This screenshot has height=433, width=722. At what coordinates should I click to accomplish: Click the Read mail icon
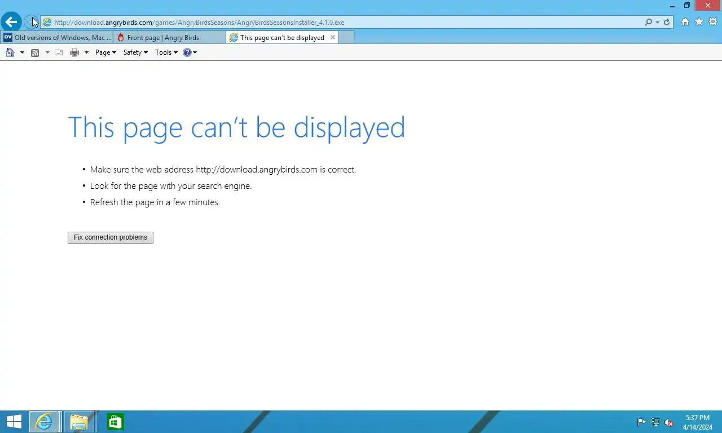(59, 52)
